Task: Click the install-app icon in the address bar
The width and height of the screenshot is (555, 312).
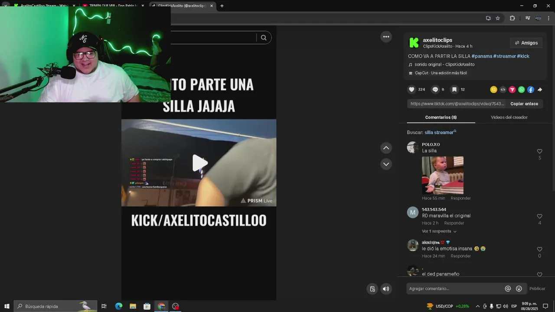Action: pos(488,18)
